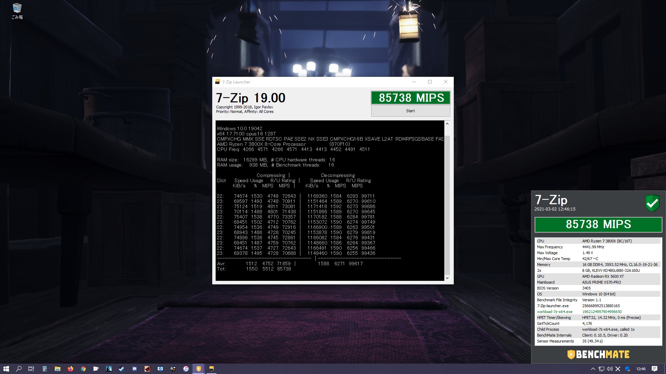Open Discord from the taskbar

135,369
